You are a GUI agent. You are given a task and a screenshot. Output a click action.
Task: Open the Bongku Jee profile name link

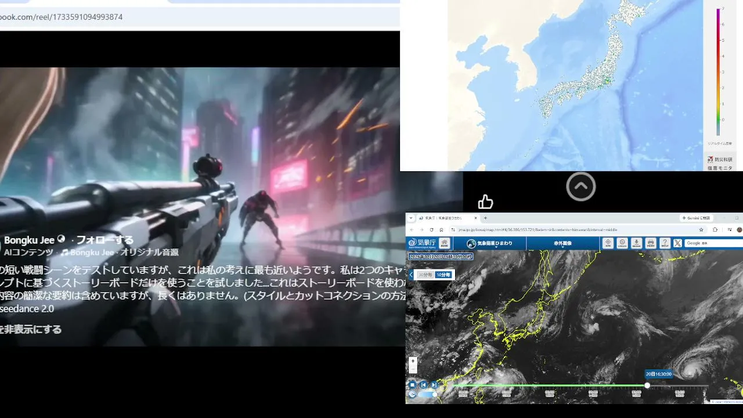coord(29,240)
